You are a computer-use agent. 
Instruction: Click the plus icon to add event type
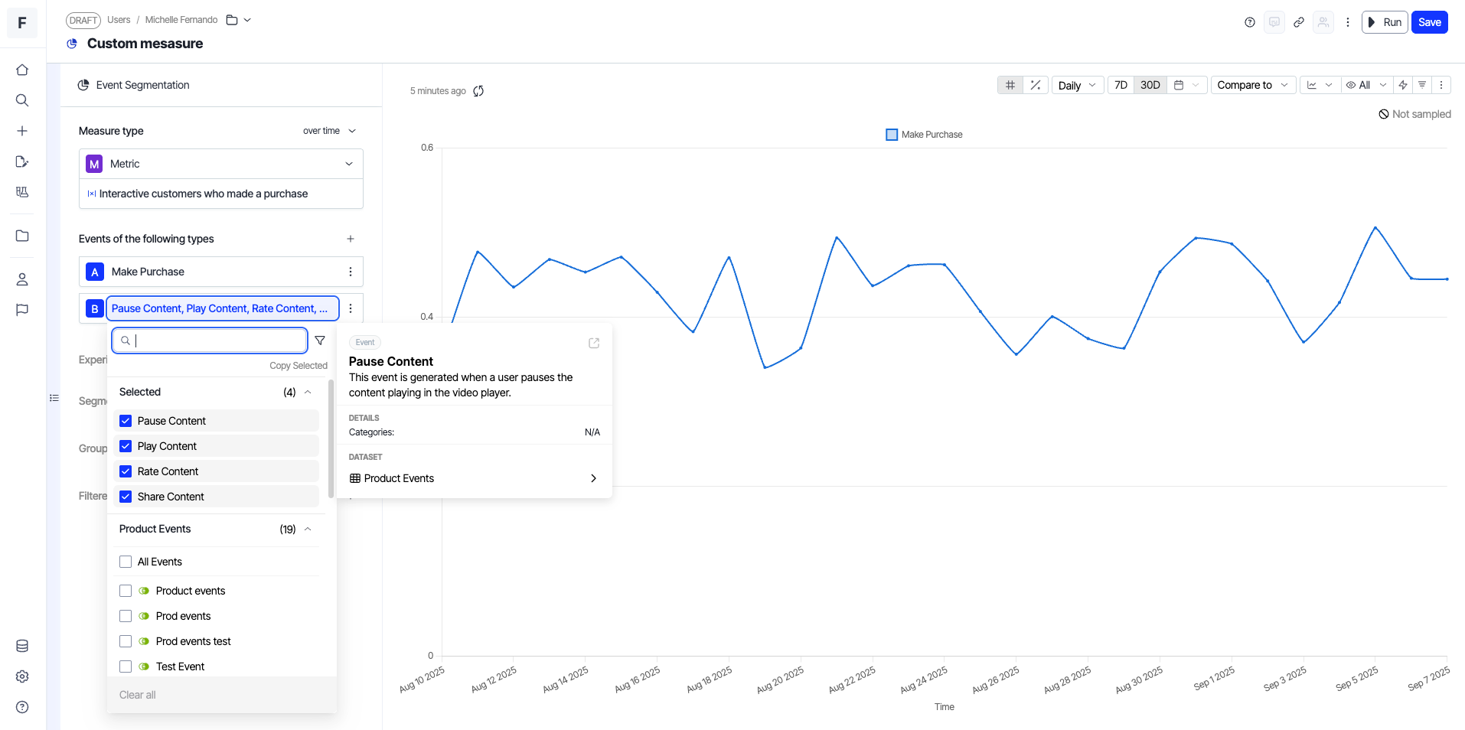(351, 239)
